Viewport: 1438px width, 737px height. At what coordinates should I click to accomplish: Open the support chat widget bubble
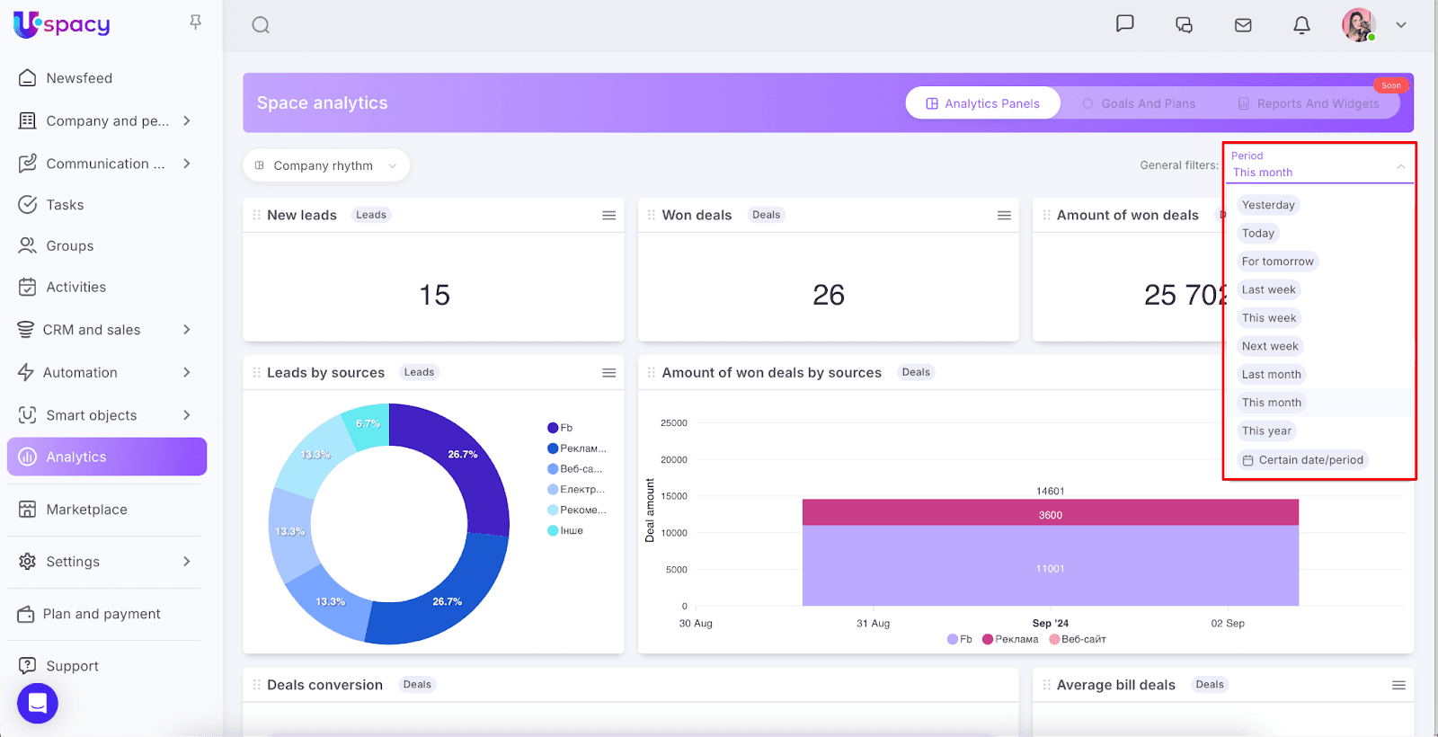click(x=38, y=703)
